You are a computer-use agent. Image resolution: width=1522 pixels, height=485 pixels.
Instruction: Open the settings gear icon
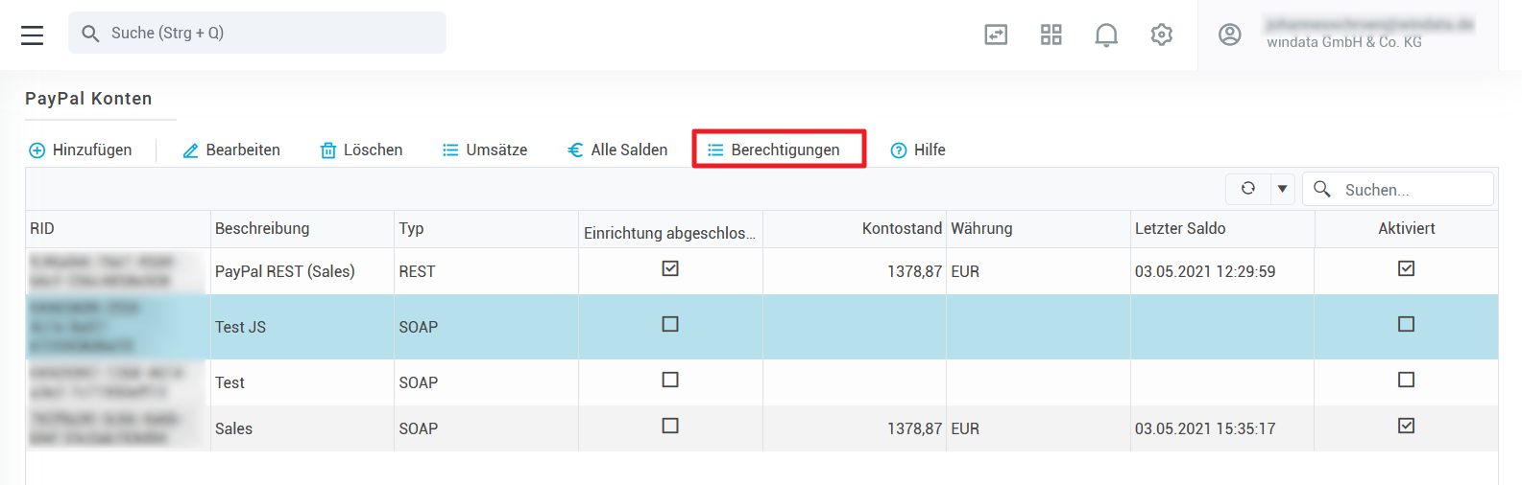(1162, 35)
